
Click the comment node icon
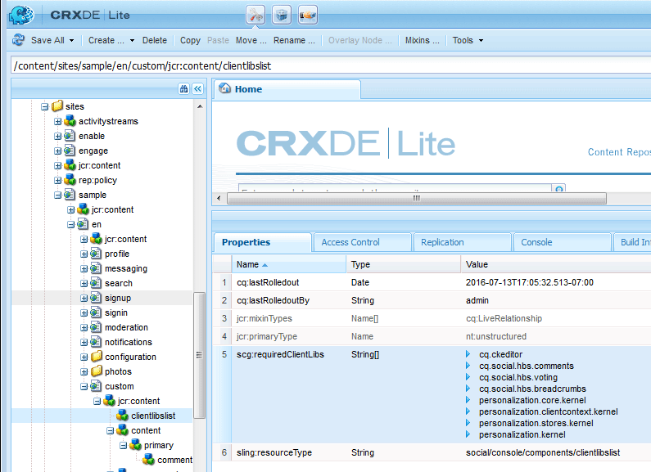tap(149, 460)
